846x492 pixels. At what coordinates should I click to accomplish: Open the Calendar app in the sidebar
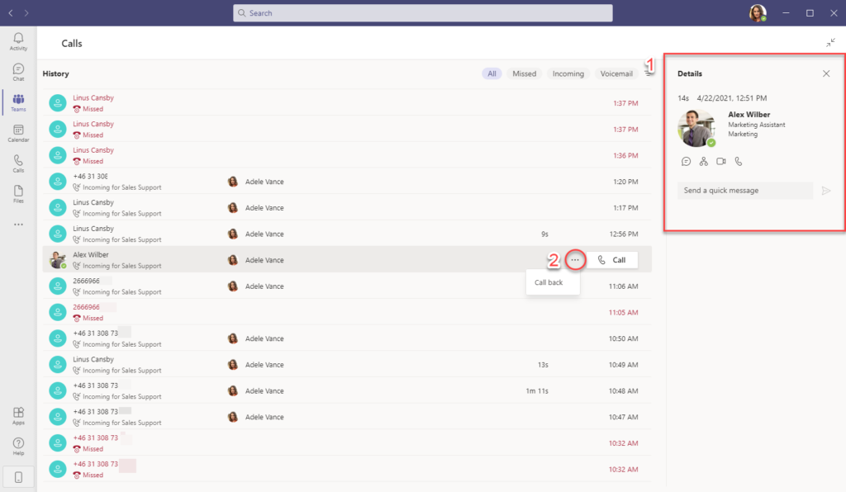click(x=18, y=133)
